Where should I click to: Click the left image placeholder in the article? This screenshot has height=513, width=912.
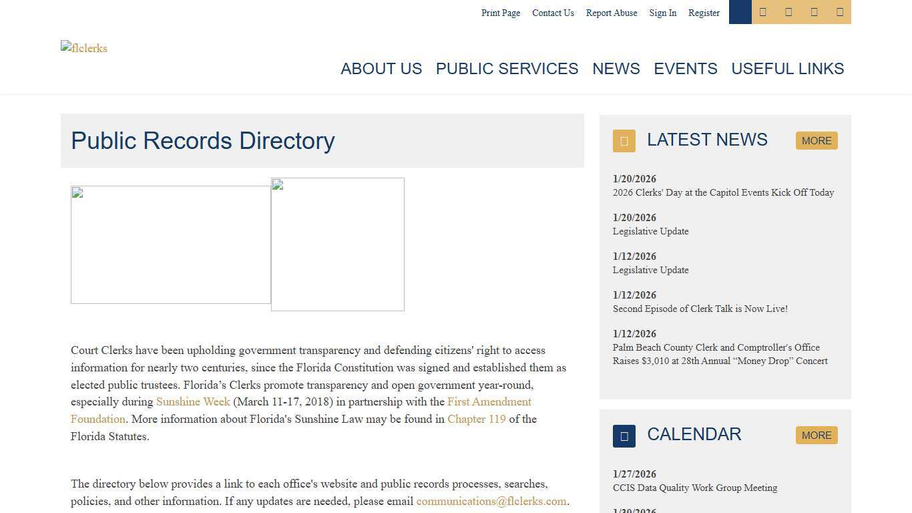pos(170,244)
